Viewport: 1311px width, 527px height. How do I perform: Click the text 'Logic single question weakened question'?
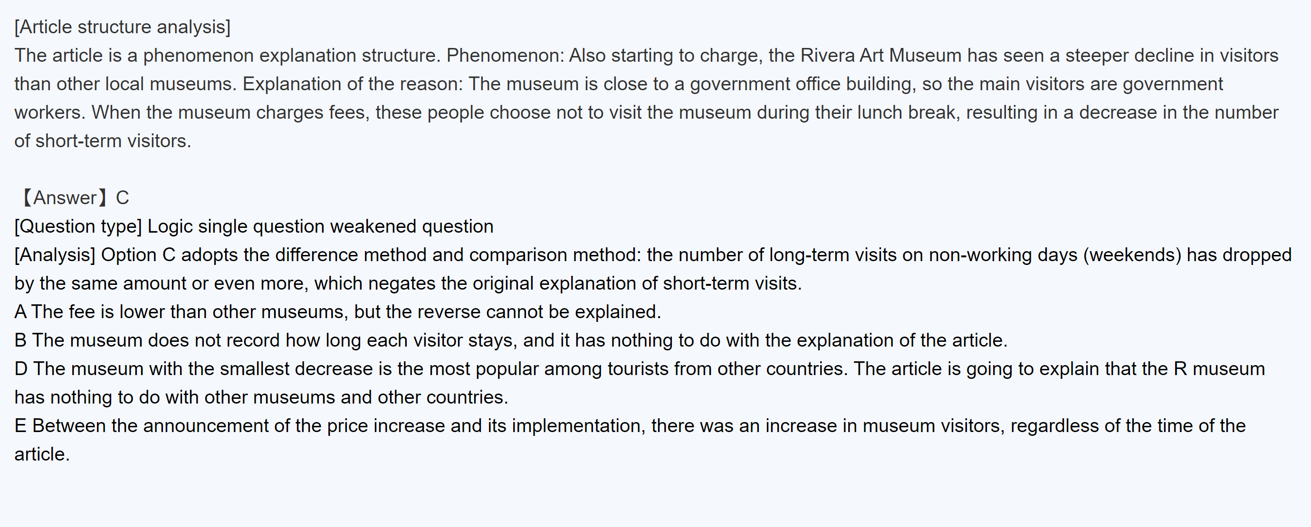pos(320,226)
